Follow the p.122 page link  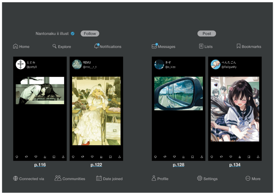click(x=96, y=165)
